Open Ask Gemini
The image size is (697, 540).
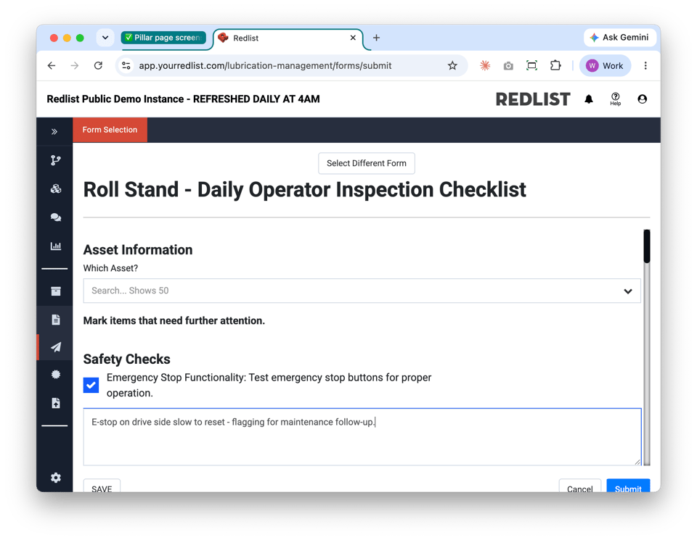[x=619, y=38]
